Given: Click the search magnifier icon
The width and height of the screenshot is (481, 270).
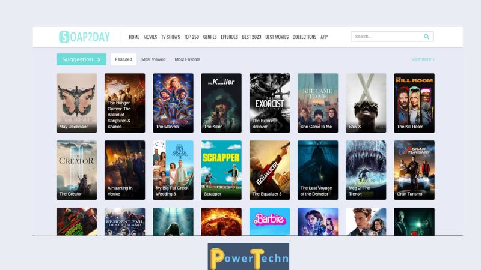Looking at the screenshot, I should click(426, 37).
